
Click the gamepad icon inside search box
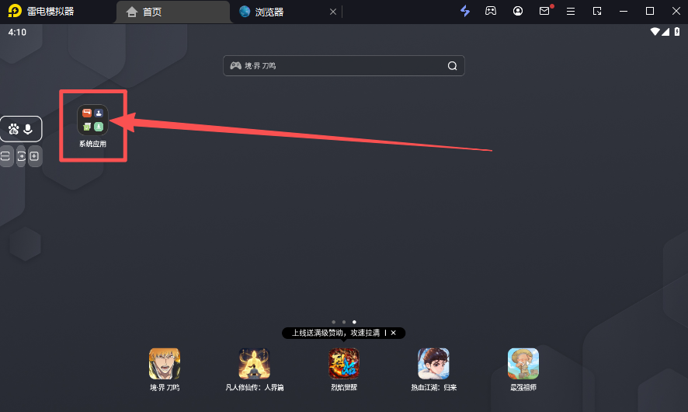(x=235, y=65)
